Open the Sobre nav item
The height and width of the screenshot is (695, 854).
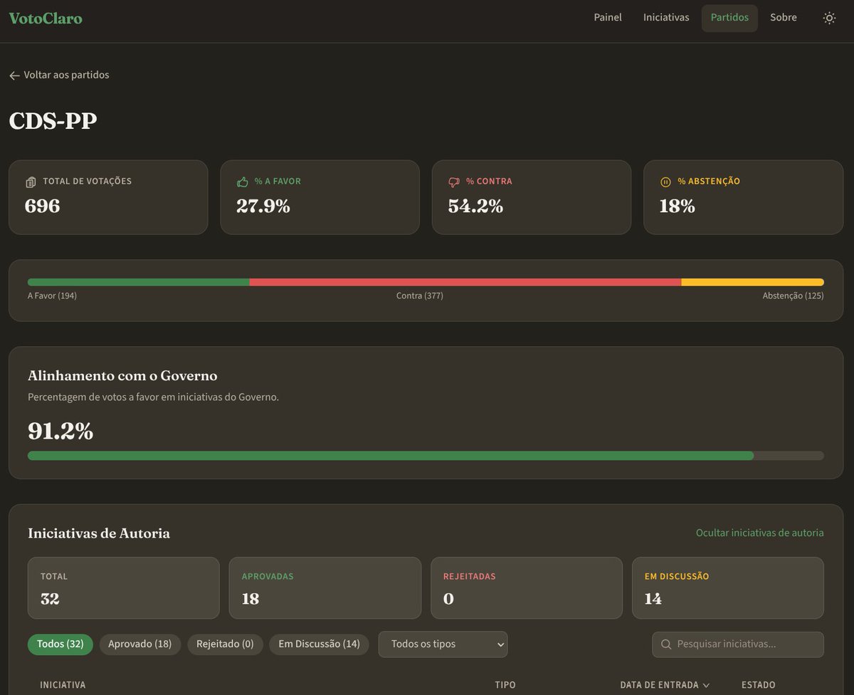click(x=784, y=18)
